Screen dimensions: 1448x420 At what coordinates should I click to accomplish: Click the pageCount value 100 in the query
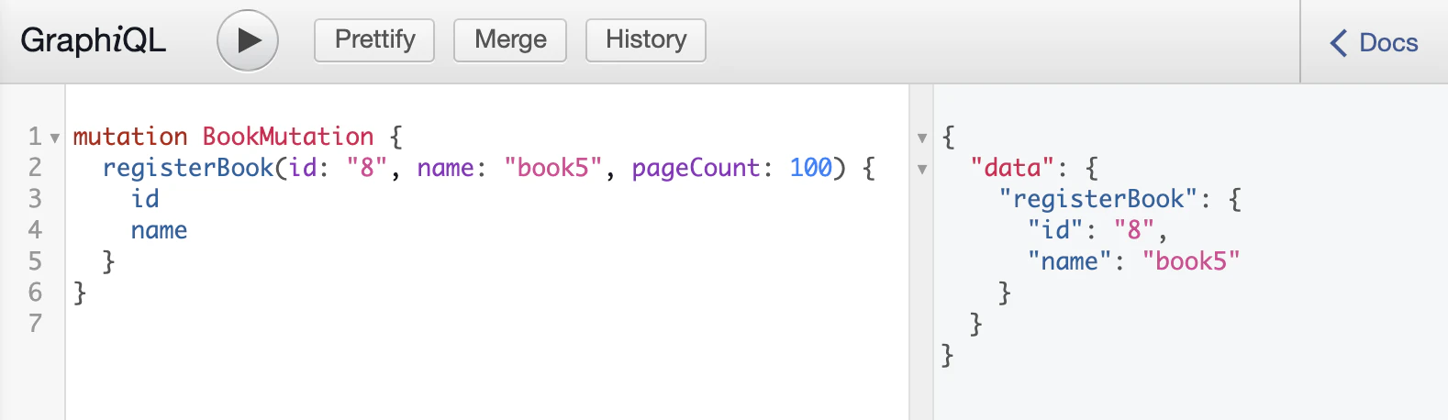[x=810, y=168]
